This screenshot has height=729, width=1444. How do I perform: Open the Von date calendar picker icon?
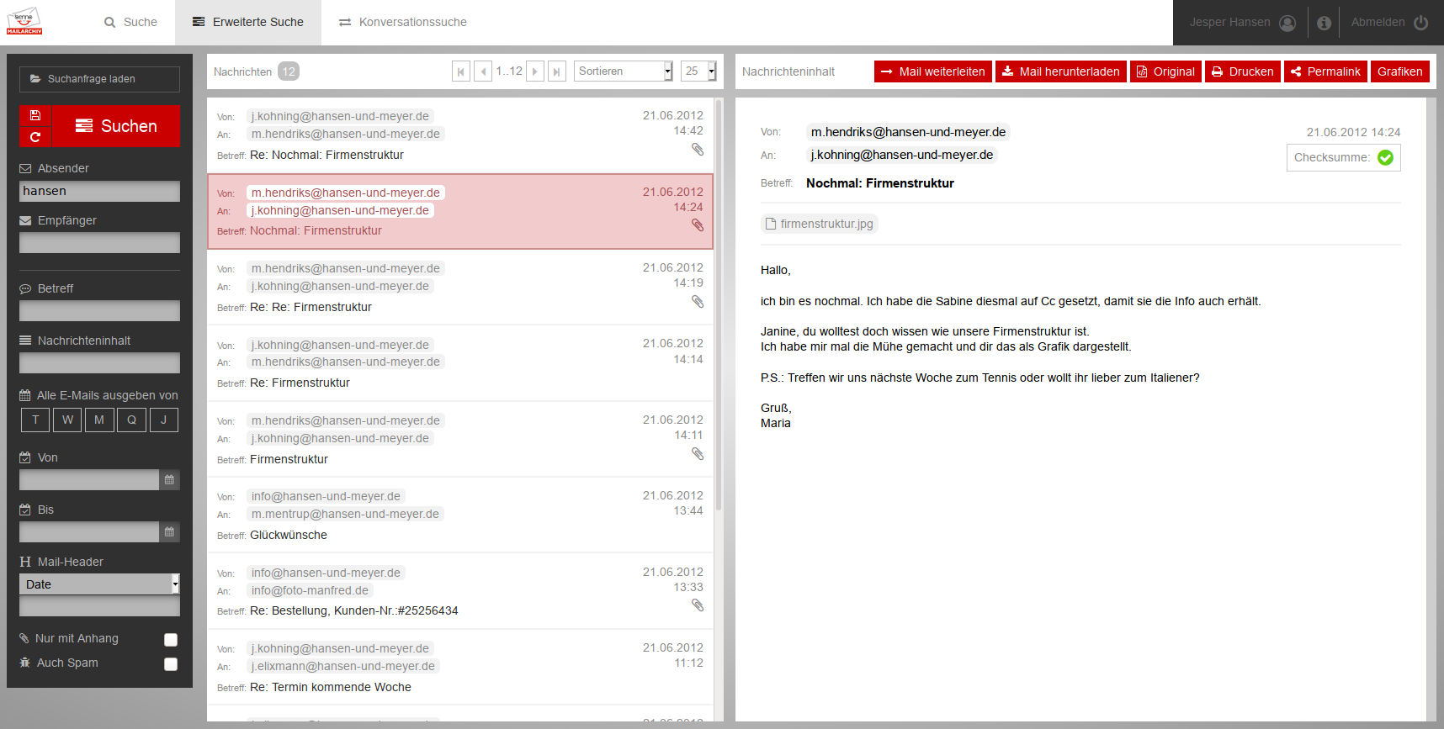(169, 480)
